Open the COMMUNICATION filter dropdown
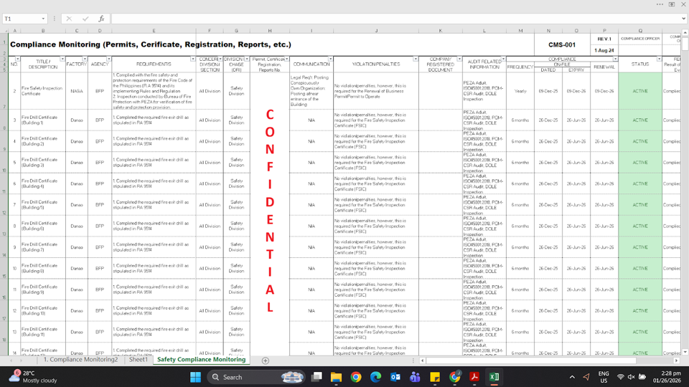Viewport: 689px width, 387px height. 330,59
